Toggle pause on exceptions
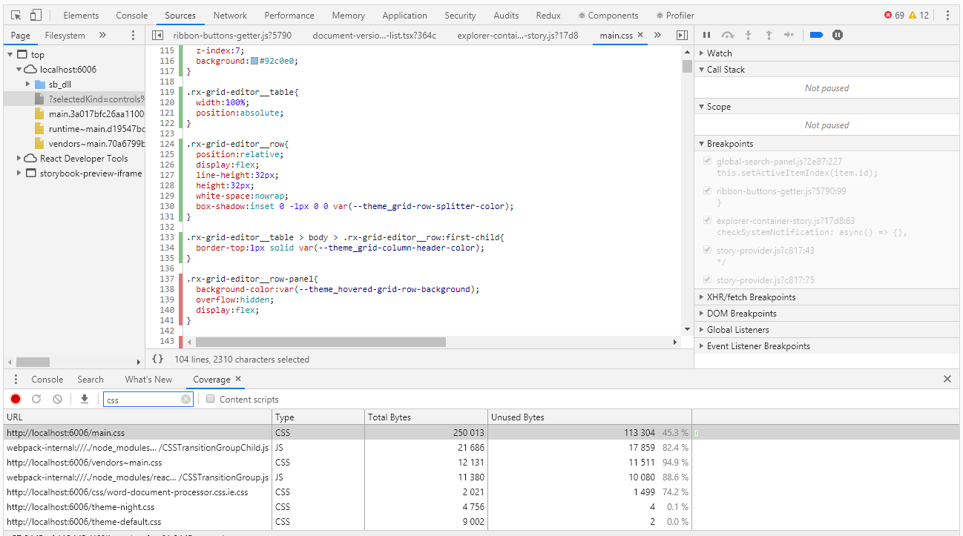This screenshot has width=963, height=536. 838,35
